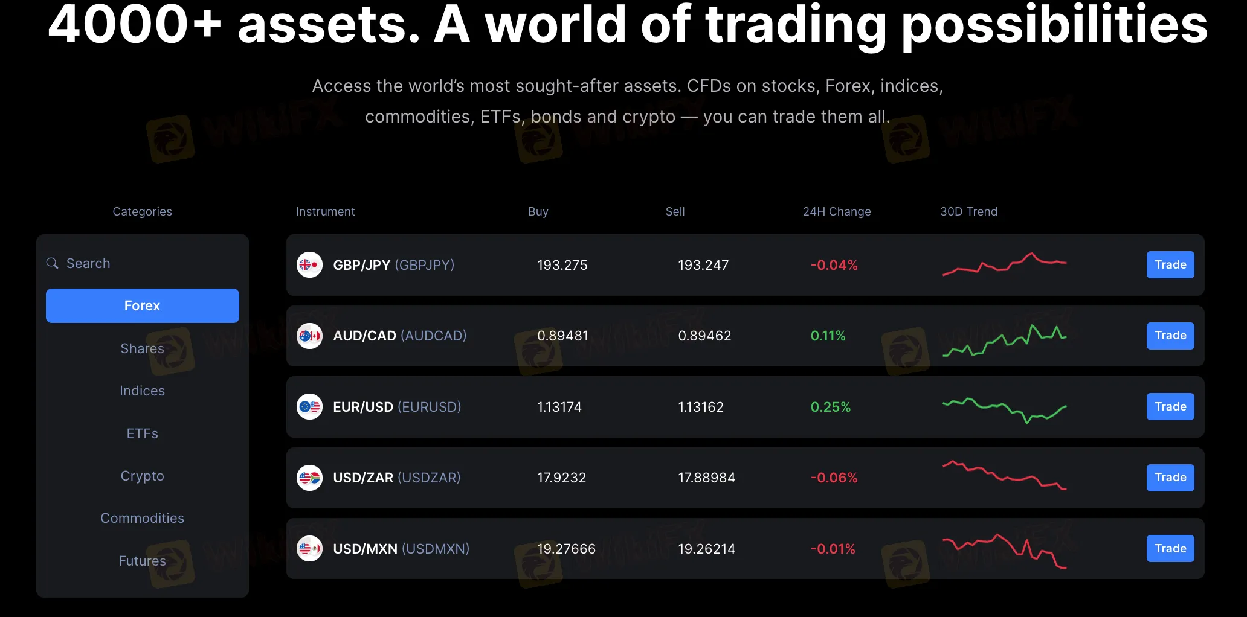Click Trade button for AUD/CAD
The height and width of the screenshot is (617, 1247).
(1170, 335)
